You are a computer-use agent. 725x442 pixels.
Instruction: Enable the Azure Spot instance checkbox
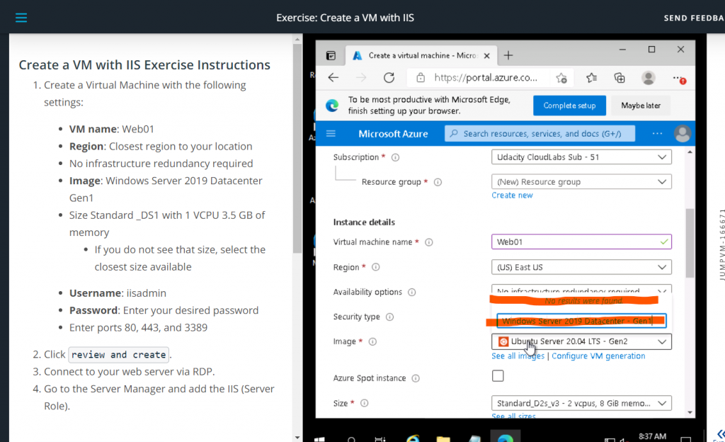(498, 376)
